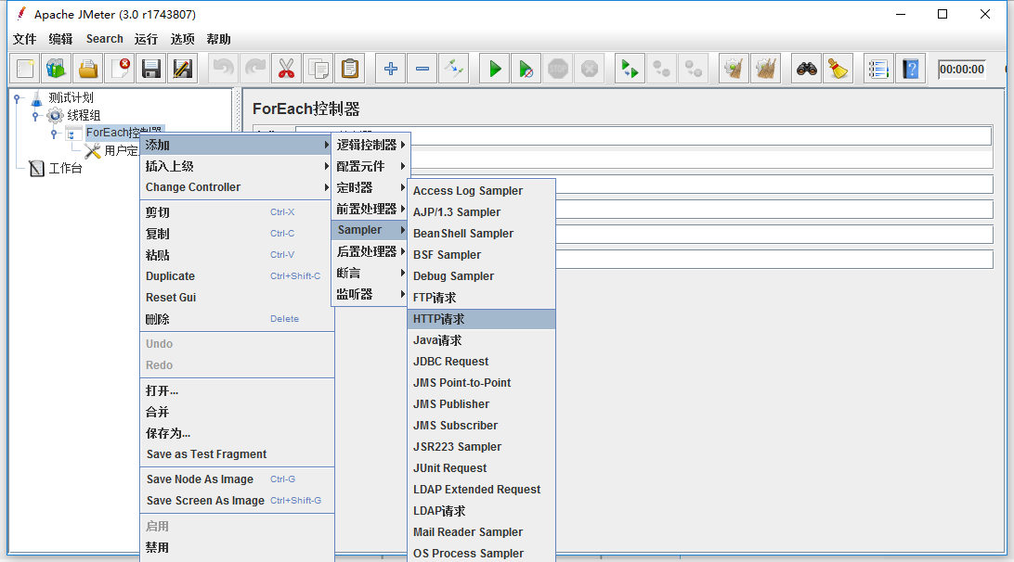The width and height of the screenshot is (1014, 562).
Task: Click the Reset search broom icon
Action: [x=838, y=69]
